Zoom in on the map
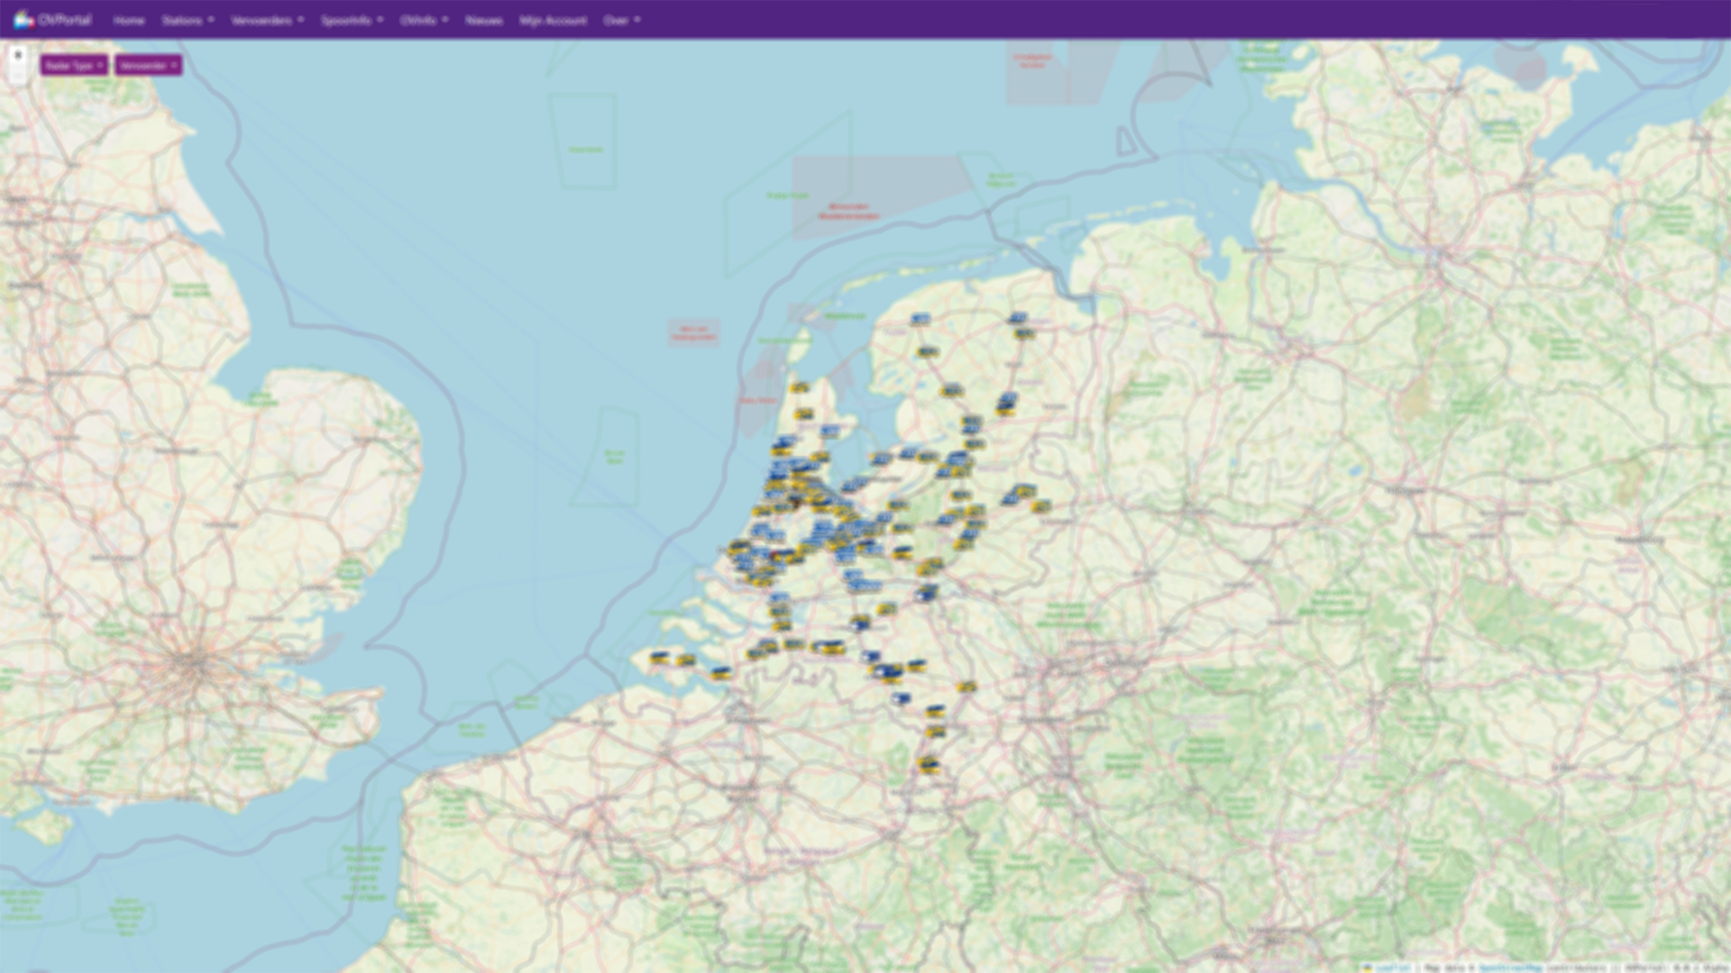1731x973 pixels. tap(17, 55)
